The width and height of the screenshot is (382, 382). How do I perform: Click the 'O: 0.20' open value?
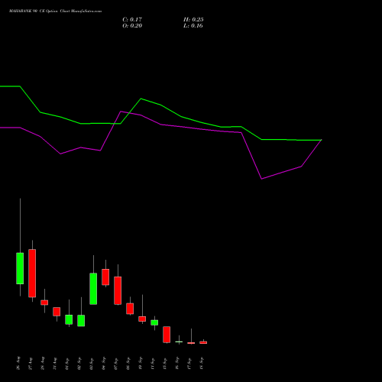pos(132,26)
